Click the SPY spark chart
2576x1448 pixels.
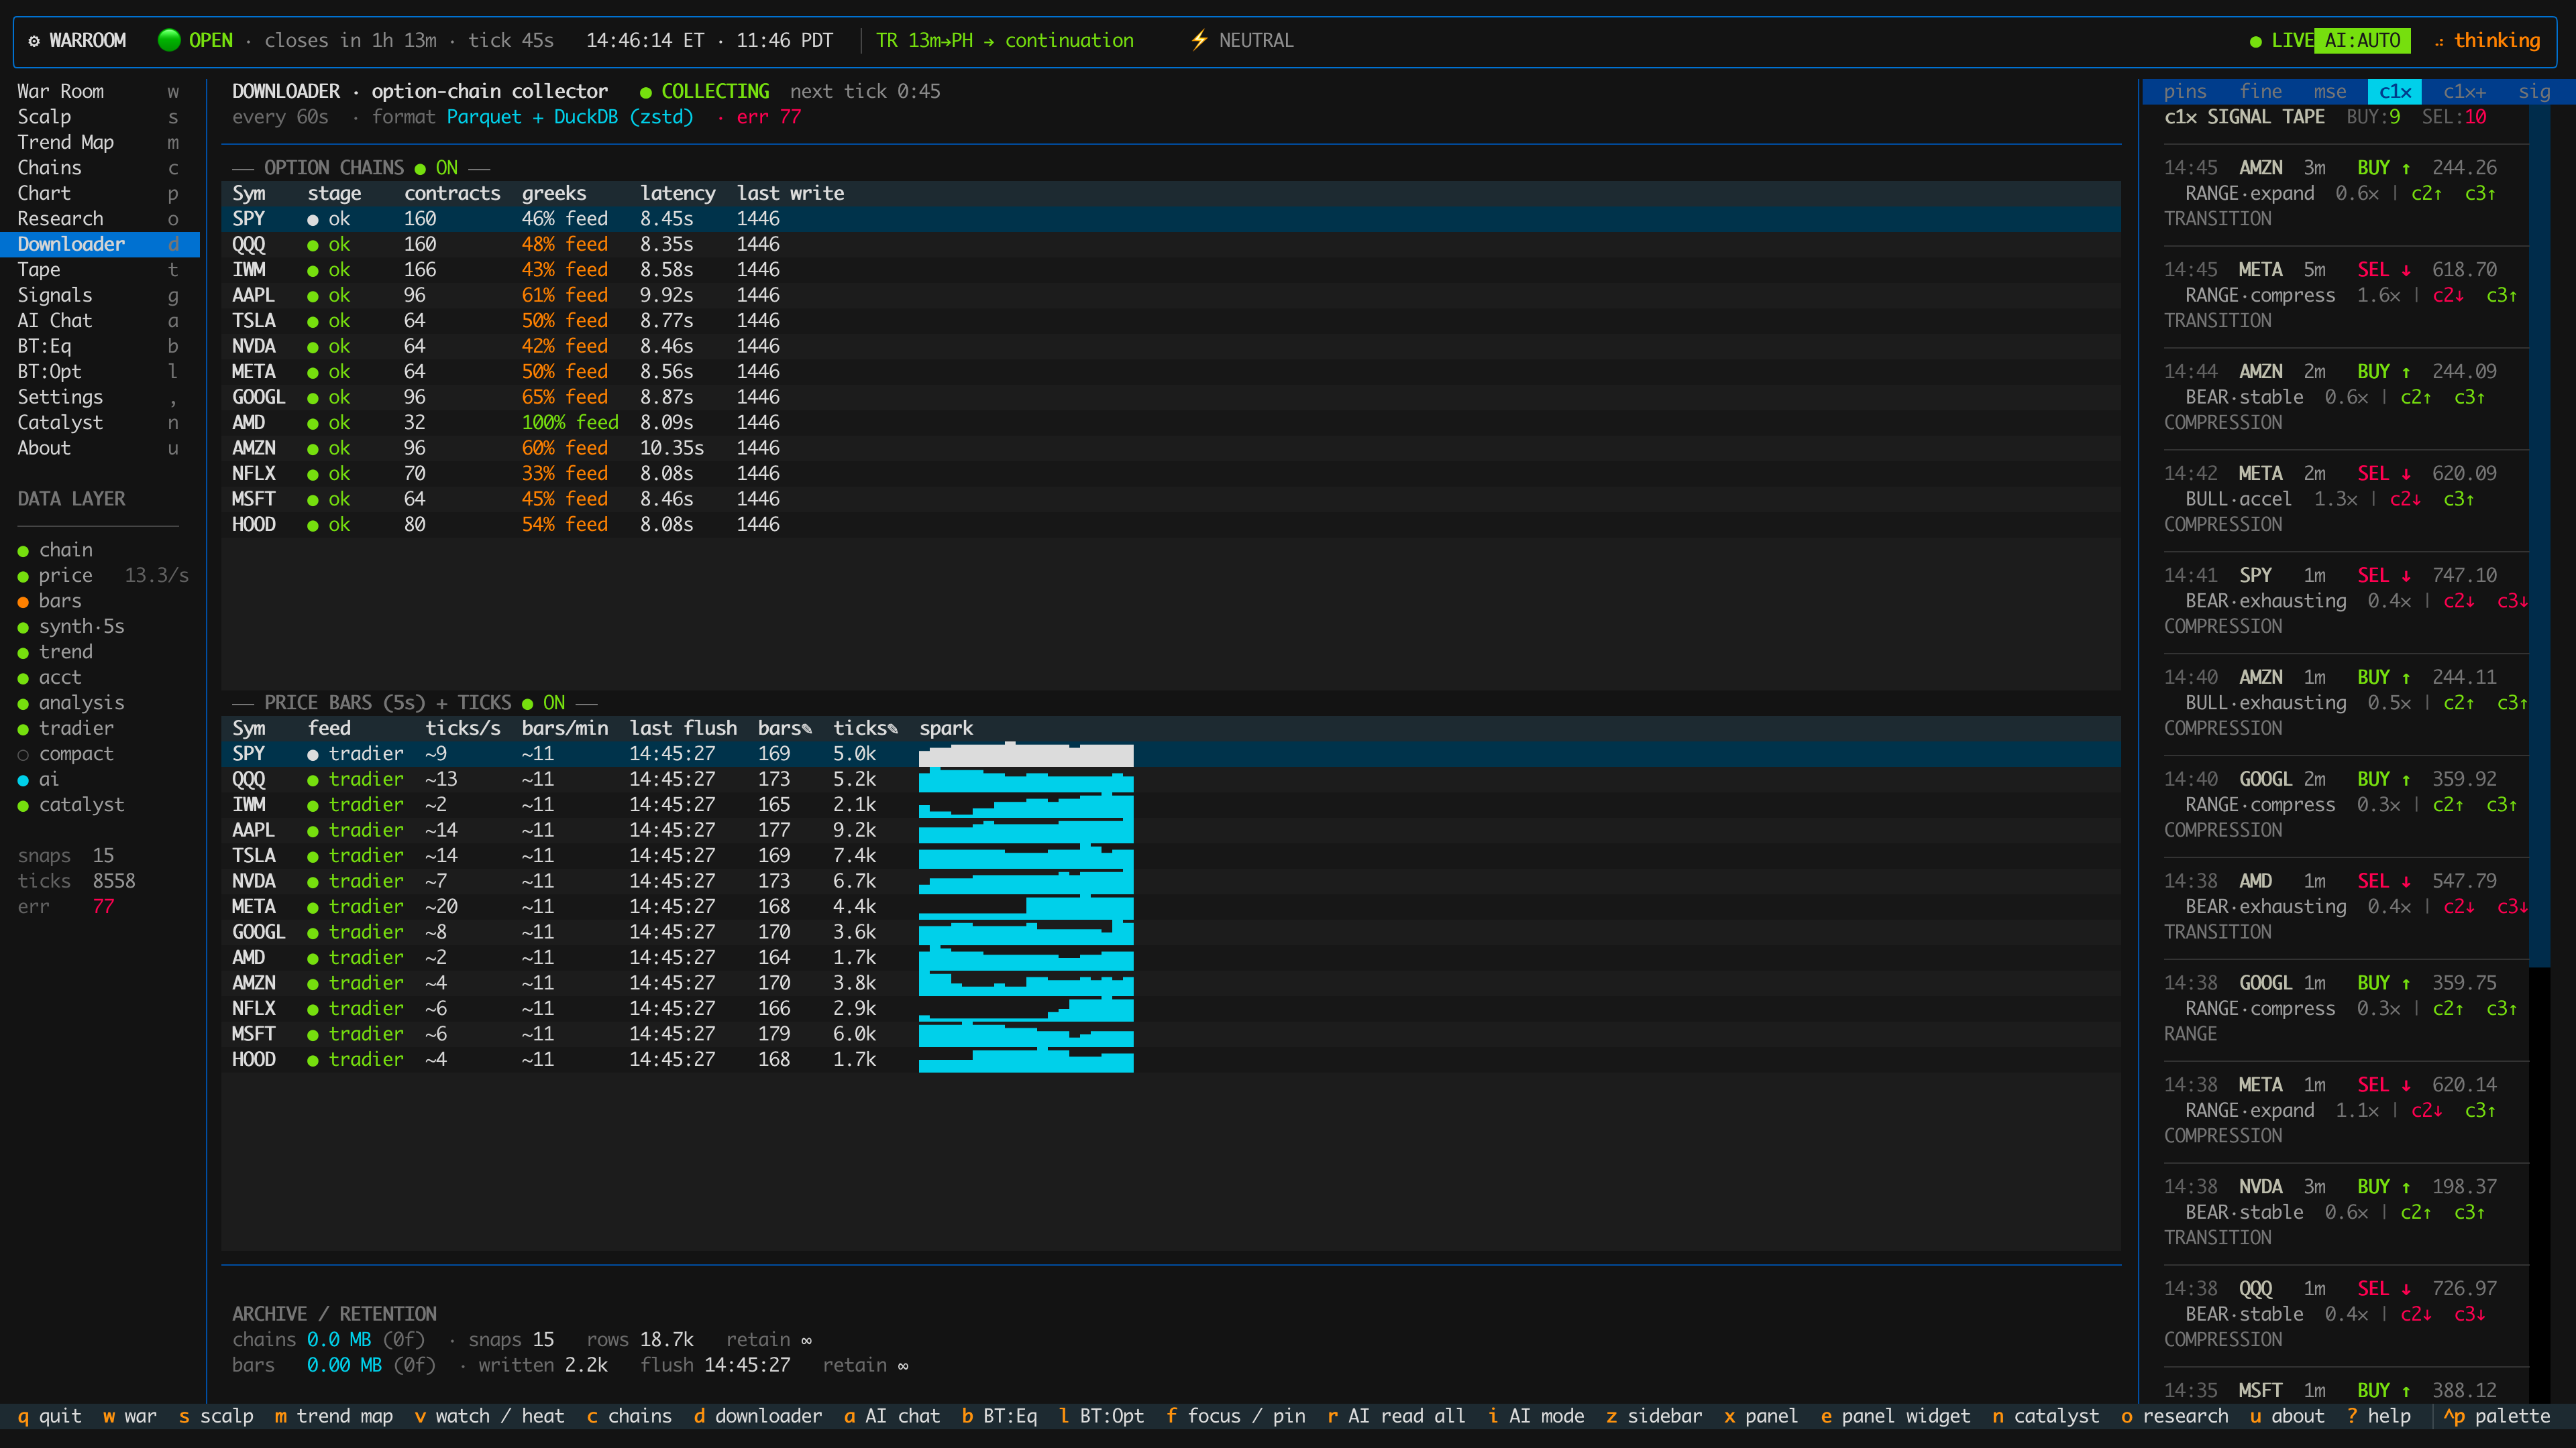(1026, 754)
